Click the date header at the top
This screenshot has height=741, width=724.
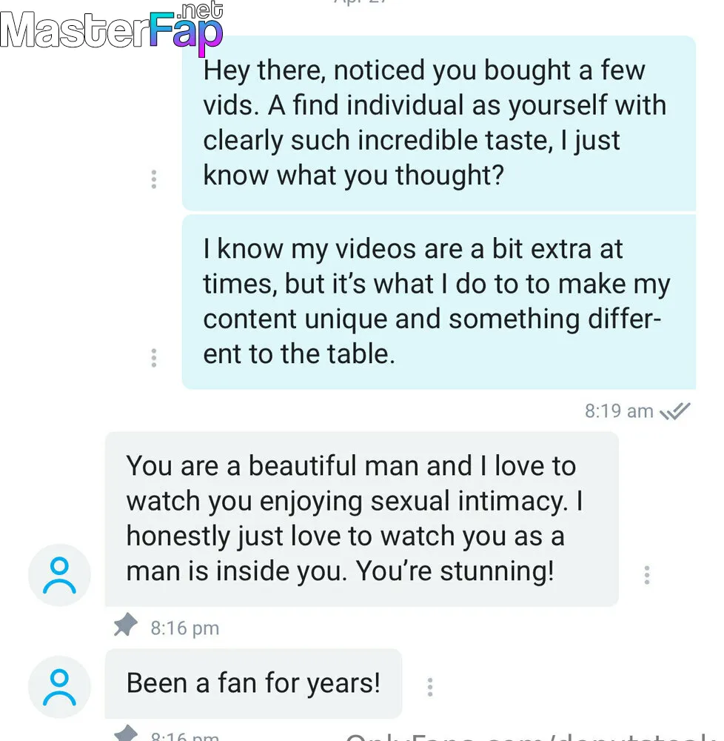pos(361,2)
